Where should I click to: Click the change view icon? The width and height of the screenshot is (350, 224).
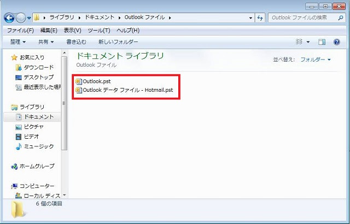299,42
